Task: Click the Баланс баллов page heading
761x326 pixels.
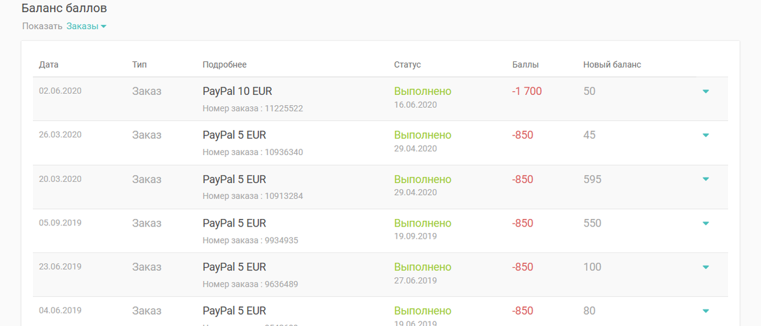Action: [x=64, y=8]
